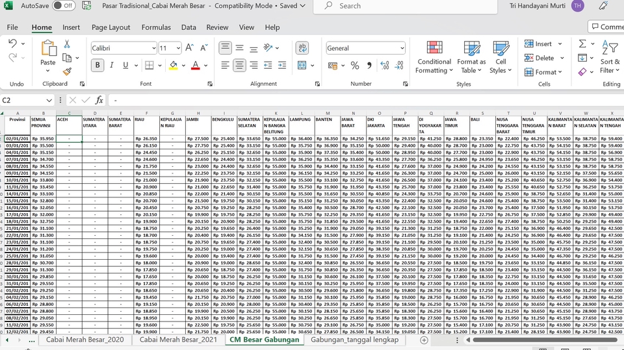Image resolution: width=624 pixels, height=350 pixels.
Task: Toggle Align Right
Action: click(x=253, y=65)
